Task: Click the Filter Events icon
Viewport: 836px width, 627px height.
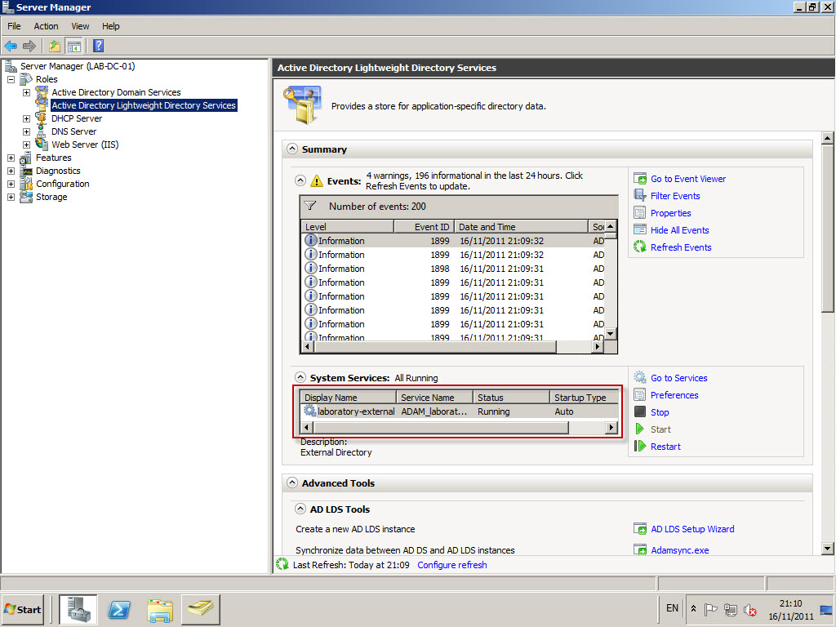Action: 640,196
